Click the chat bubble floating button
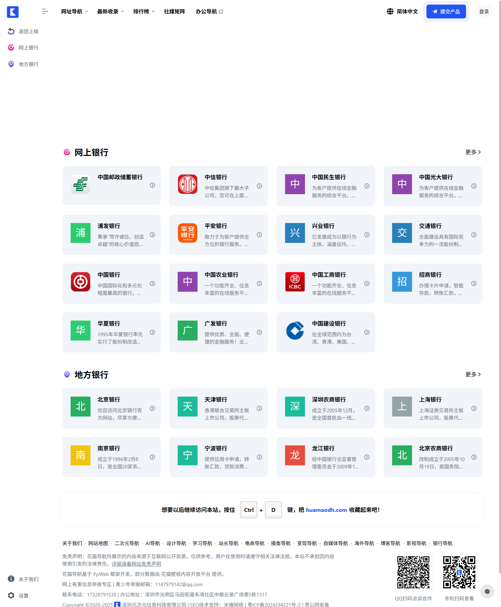This screenshot has width=501, height=607. pos(487,591)
